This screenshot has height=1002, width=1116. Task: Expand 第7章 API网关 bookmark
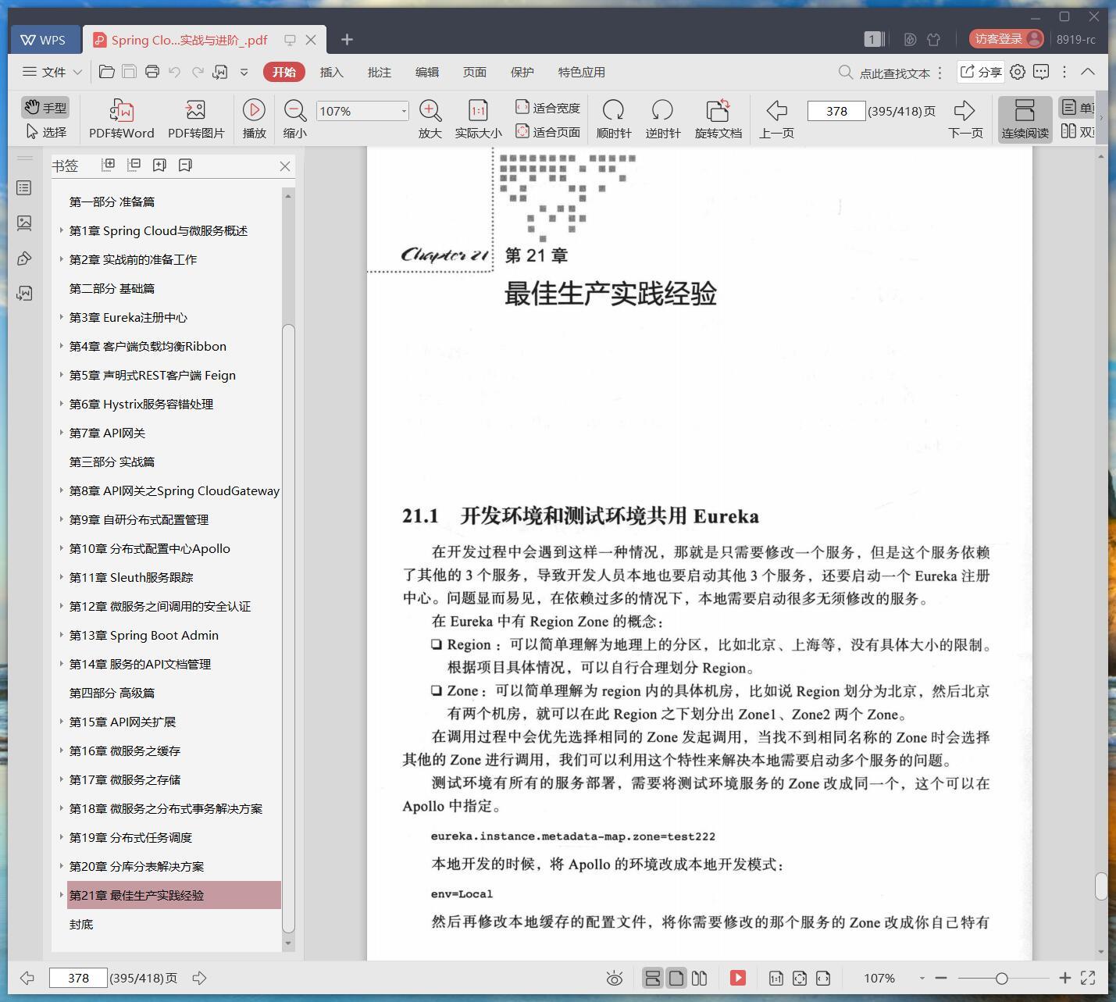[62, 433]
